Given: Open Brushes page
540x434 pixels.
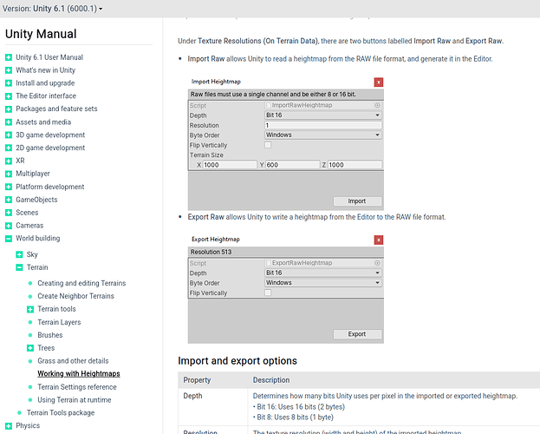Looking at the screenshot, I should (x=50, y=335).
